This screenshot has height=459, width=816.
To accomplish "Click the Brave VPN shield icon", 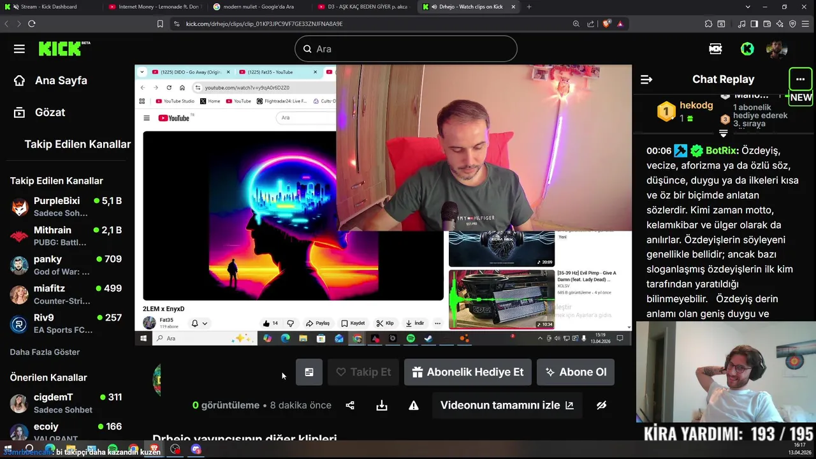I will point(792,24).
